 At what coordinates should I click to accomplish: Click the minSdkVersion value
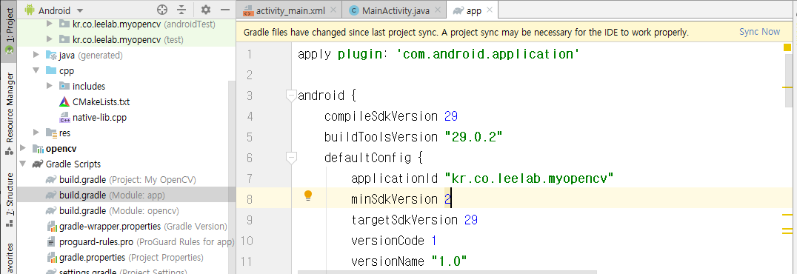coord(447,199)
